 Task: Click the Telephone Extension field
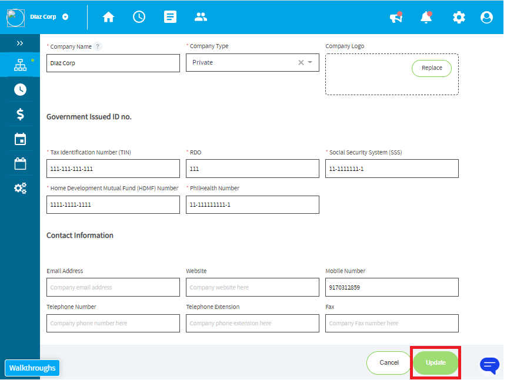252,323
